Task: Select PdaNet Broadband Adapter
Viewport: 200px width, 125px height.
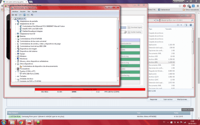Action: click(33, 31)
